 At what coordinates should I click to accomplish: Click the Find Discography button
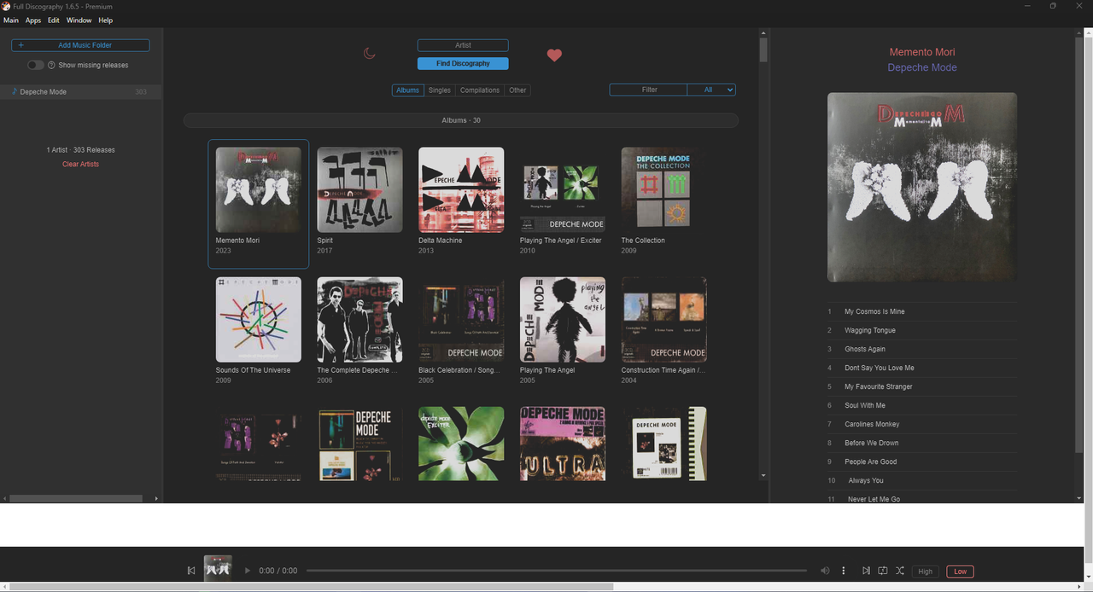(x=463, y=64)
